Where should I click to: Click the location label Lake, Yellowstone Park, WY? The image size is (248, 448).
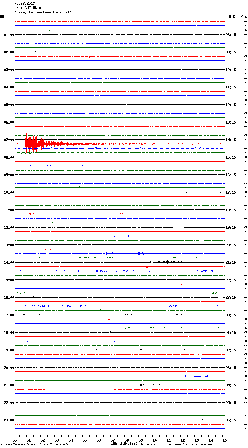43,12
